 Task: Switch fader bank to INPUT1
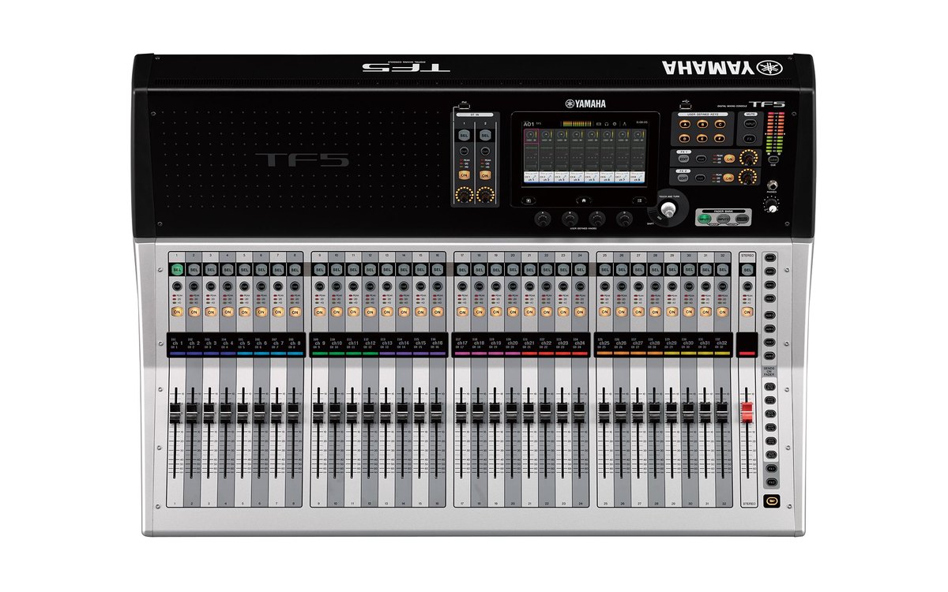[x=704, y=219]
